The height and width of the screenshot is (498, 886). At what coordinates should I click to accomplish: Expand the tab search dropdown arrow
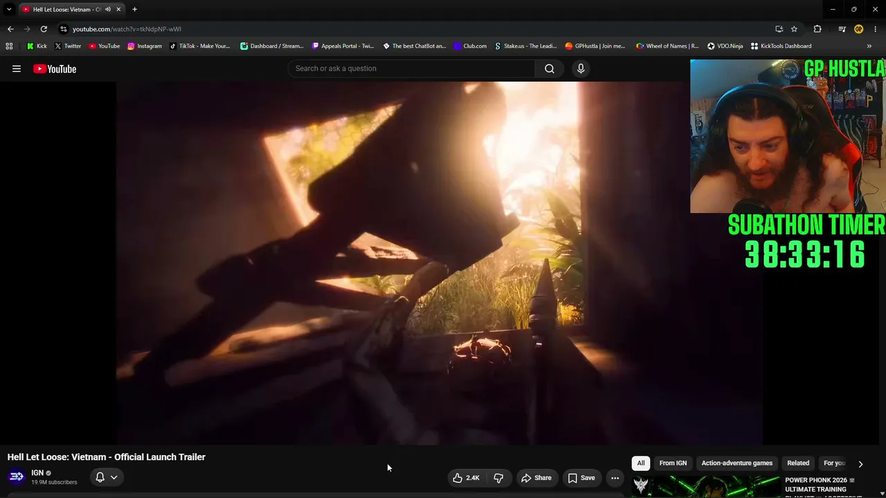point(9,10)
